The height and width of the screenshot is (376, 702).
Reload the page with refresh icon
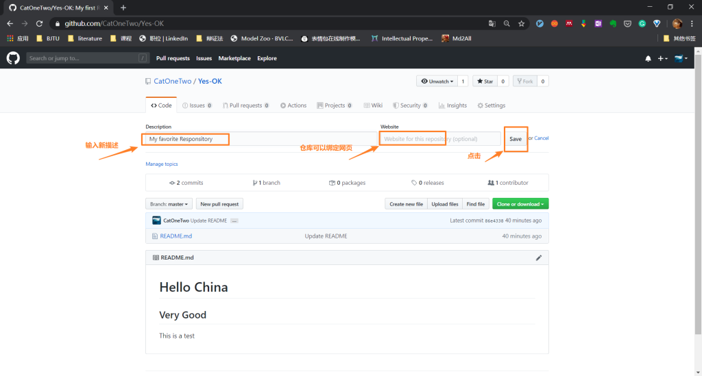(x=39, y=24)
